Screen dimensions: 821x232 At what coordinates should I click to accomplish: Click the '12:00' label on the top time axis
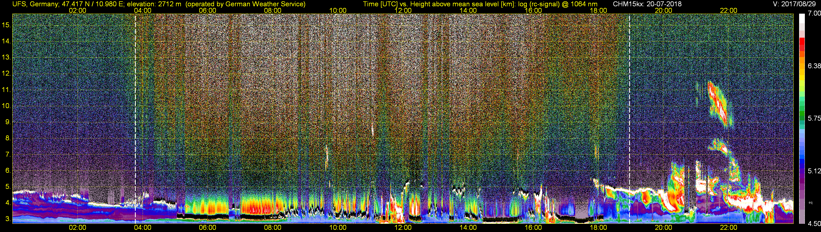(x=403, y=10)
